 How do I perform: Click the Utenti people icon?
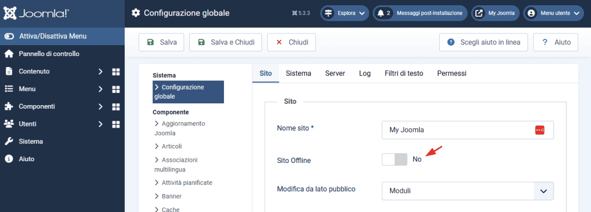pos(9,124)
